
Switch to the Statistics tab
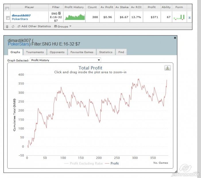click(106, 52)
